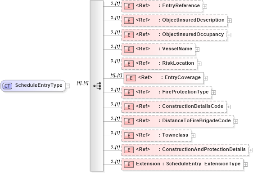Expand the FireProtectionType element

click(214, 93)
